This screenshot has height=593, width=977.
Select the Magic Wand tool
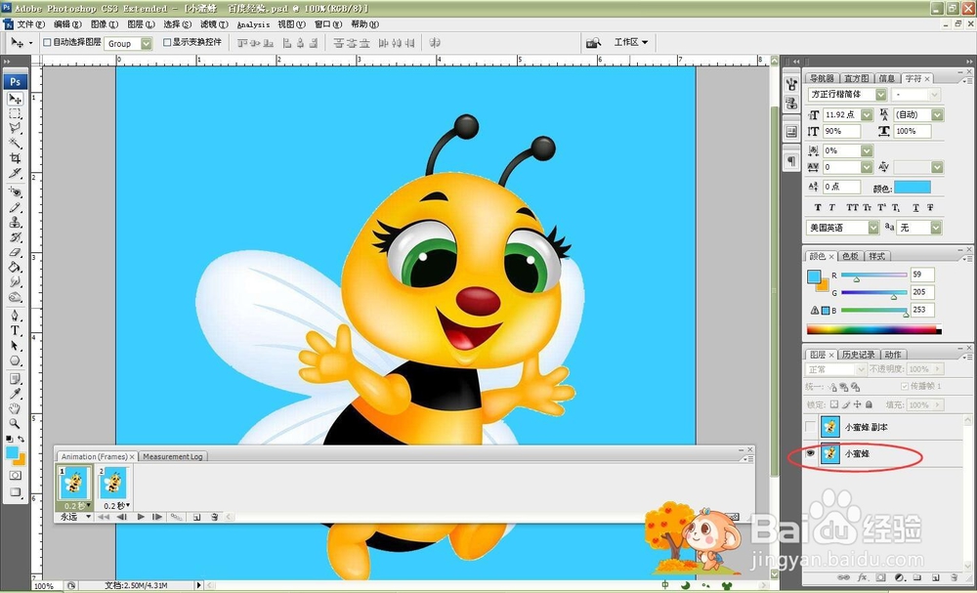(15, 144)
